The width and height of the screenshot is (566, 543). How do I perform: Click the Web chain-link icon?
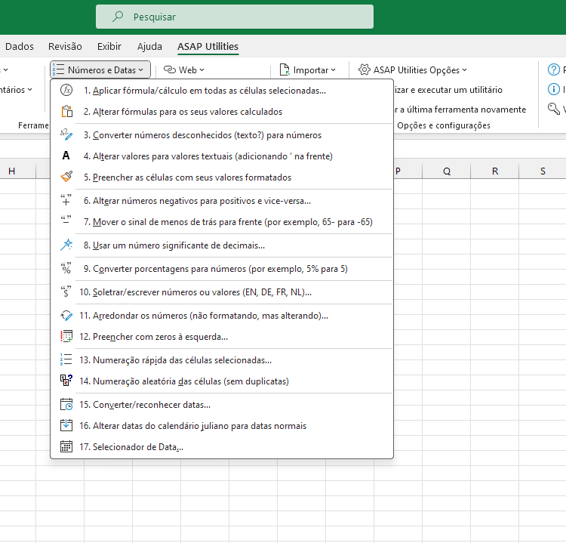[x=170, y=69]
